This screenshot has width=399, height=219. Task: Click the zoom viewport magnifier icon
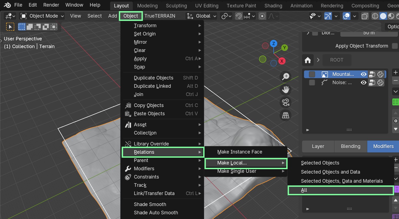286,77
